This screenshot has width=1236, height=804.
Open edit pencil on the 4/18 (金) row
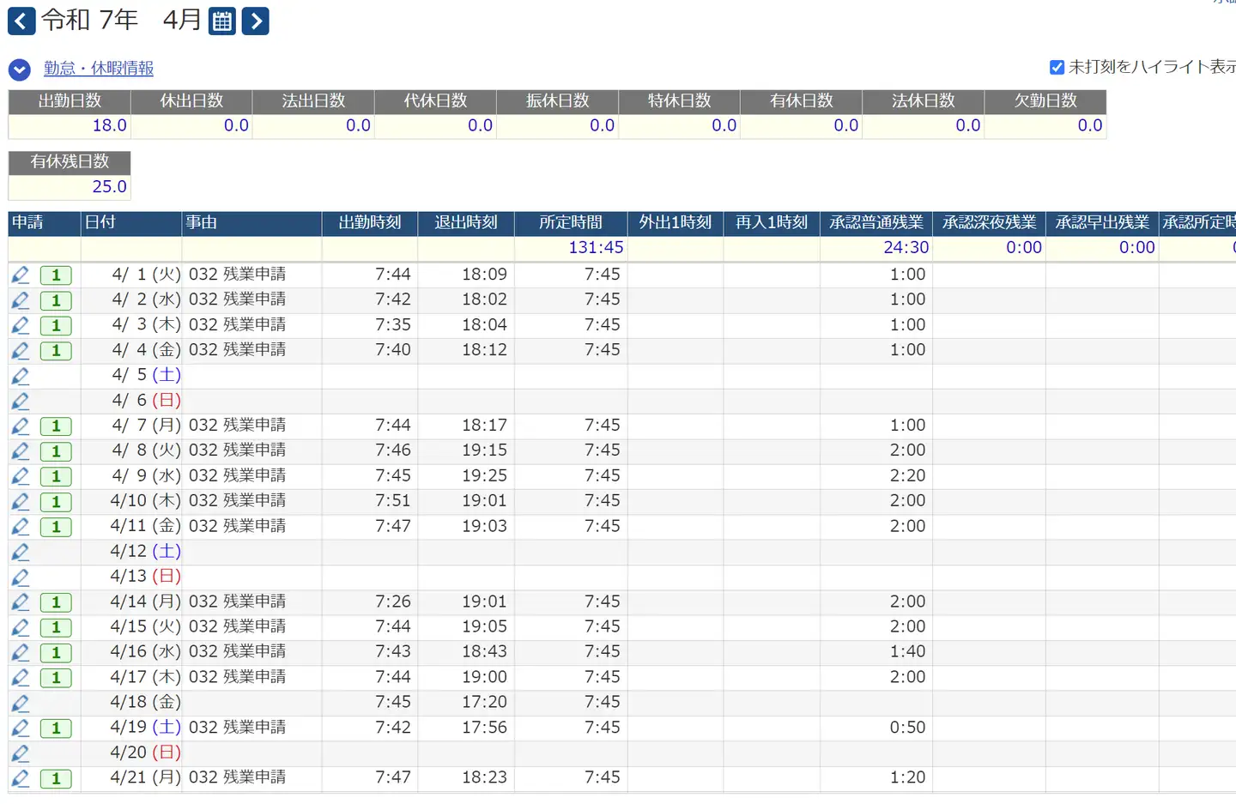(21, 703)
